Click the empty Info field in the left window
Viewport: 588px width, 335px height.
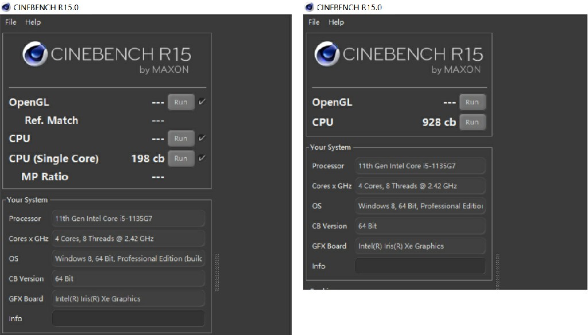[128, 318]
